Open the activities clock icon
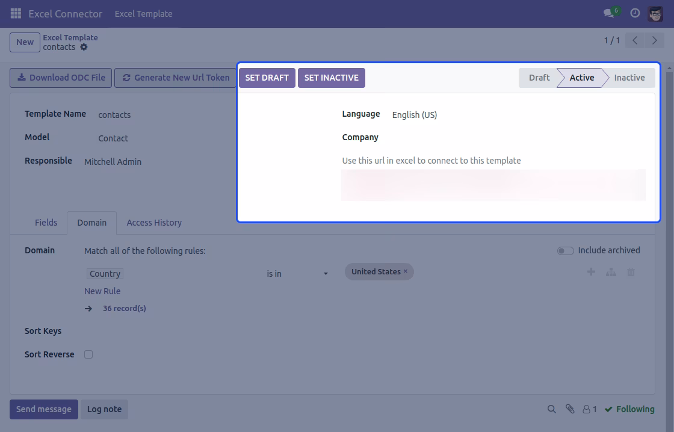This screenshot has width=674, height=432. coord(635,13)
